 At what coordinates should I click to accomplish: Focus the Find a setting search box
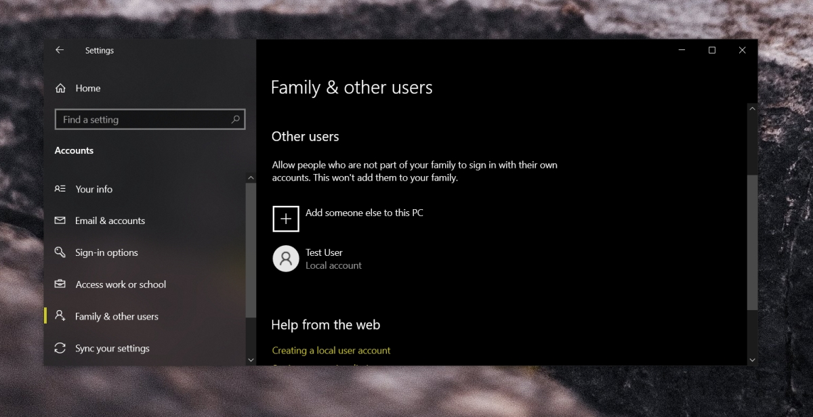click(x=150, y=119)
